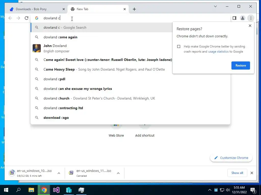Click Chrome icon in taskbar
This screenshot has width=261, height=195.
pos(44,190)
